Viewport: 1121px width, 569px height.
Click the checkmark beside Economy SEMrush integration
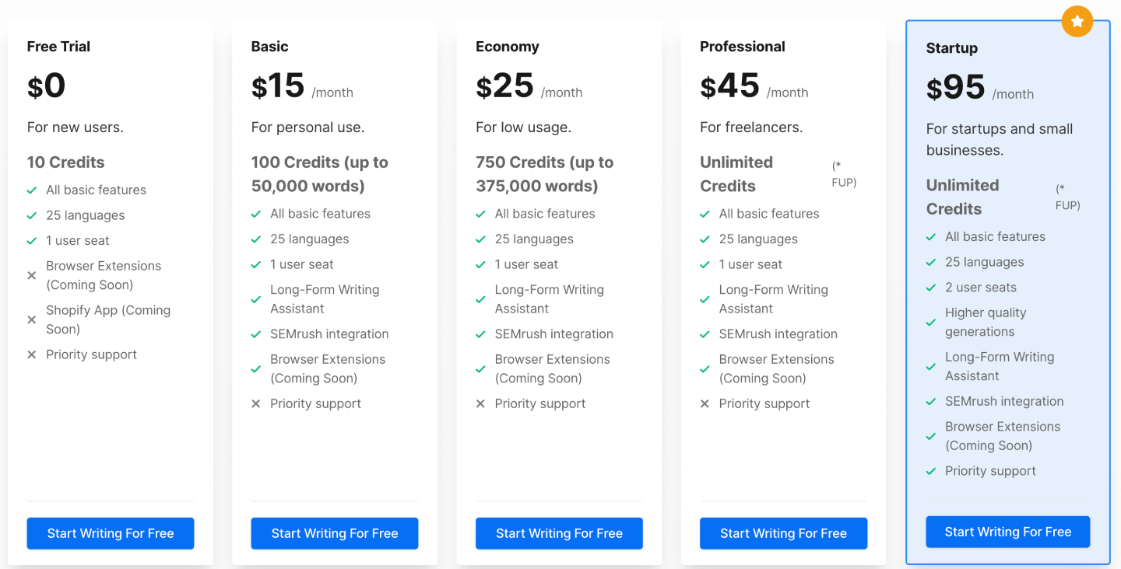pyautogui.click(x=480, y=334)
